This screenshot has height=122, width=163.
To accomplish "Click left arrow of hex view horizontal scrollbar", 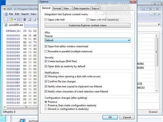I will [5, 107].
